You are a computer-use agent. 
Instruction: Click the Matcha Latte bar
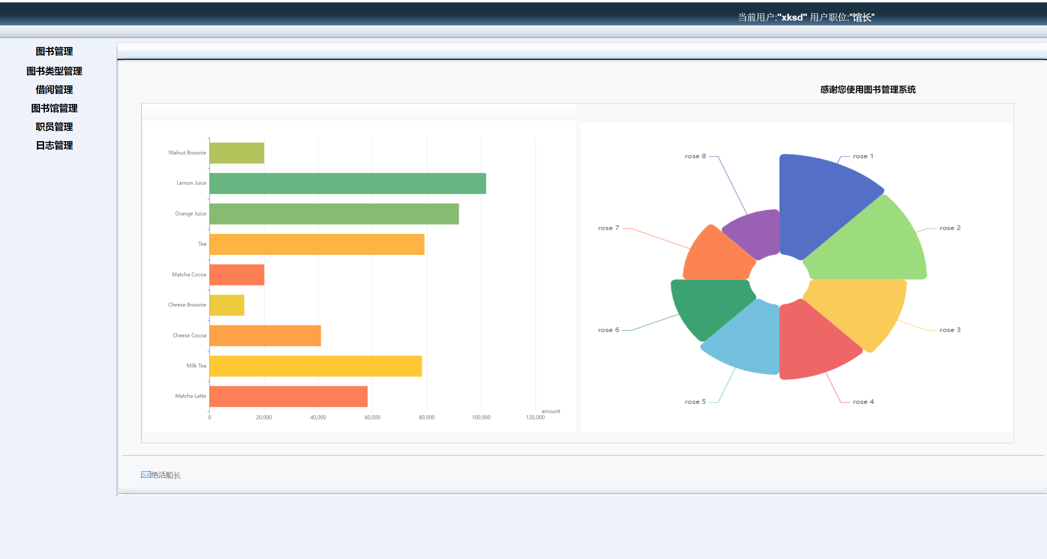click(288, 396)
